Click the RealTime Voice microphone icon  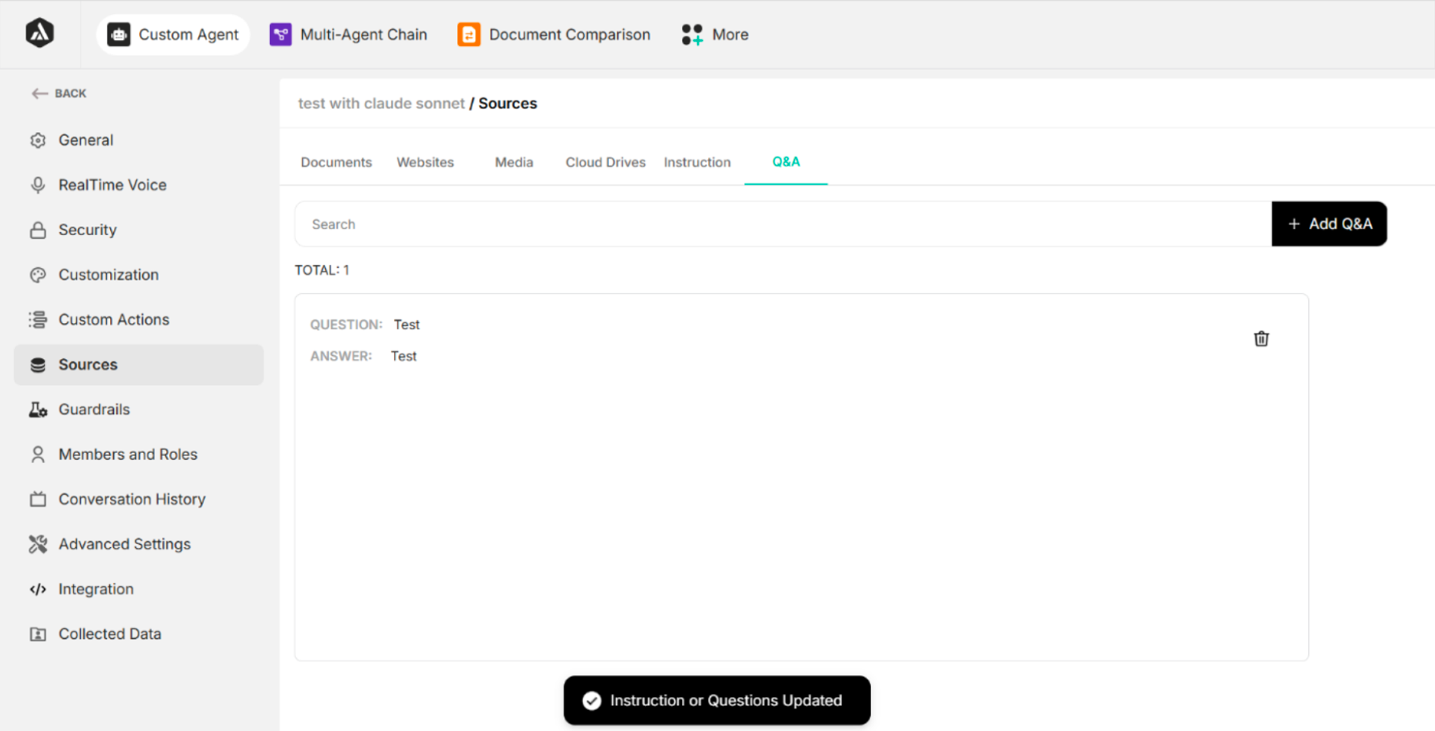point(38,185)
